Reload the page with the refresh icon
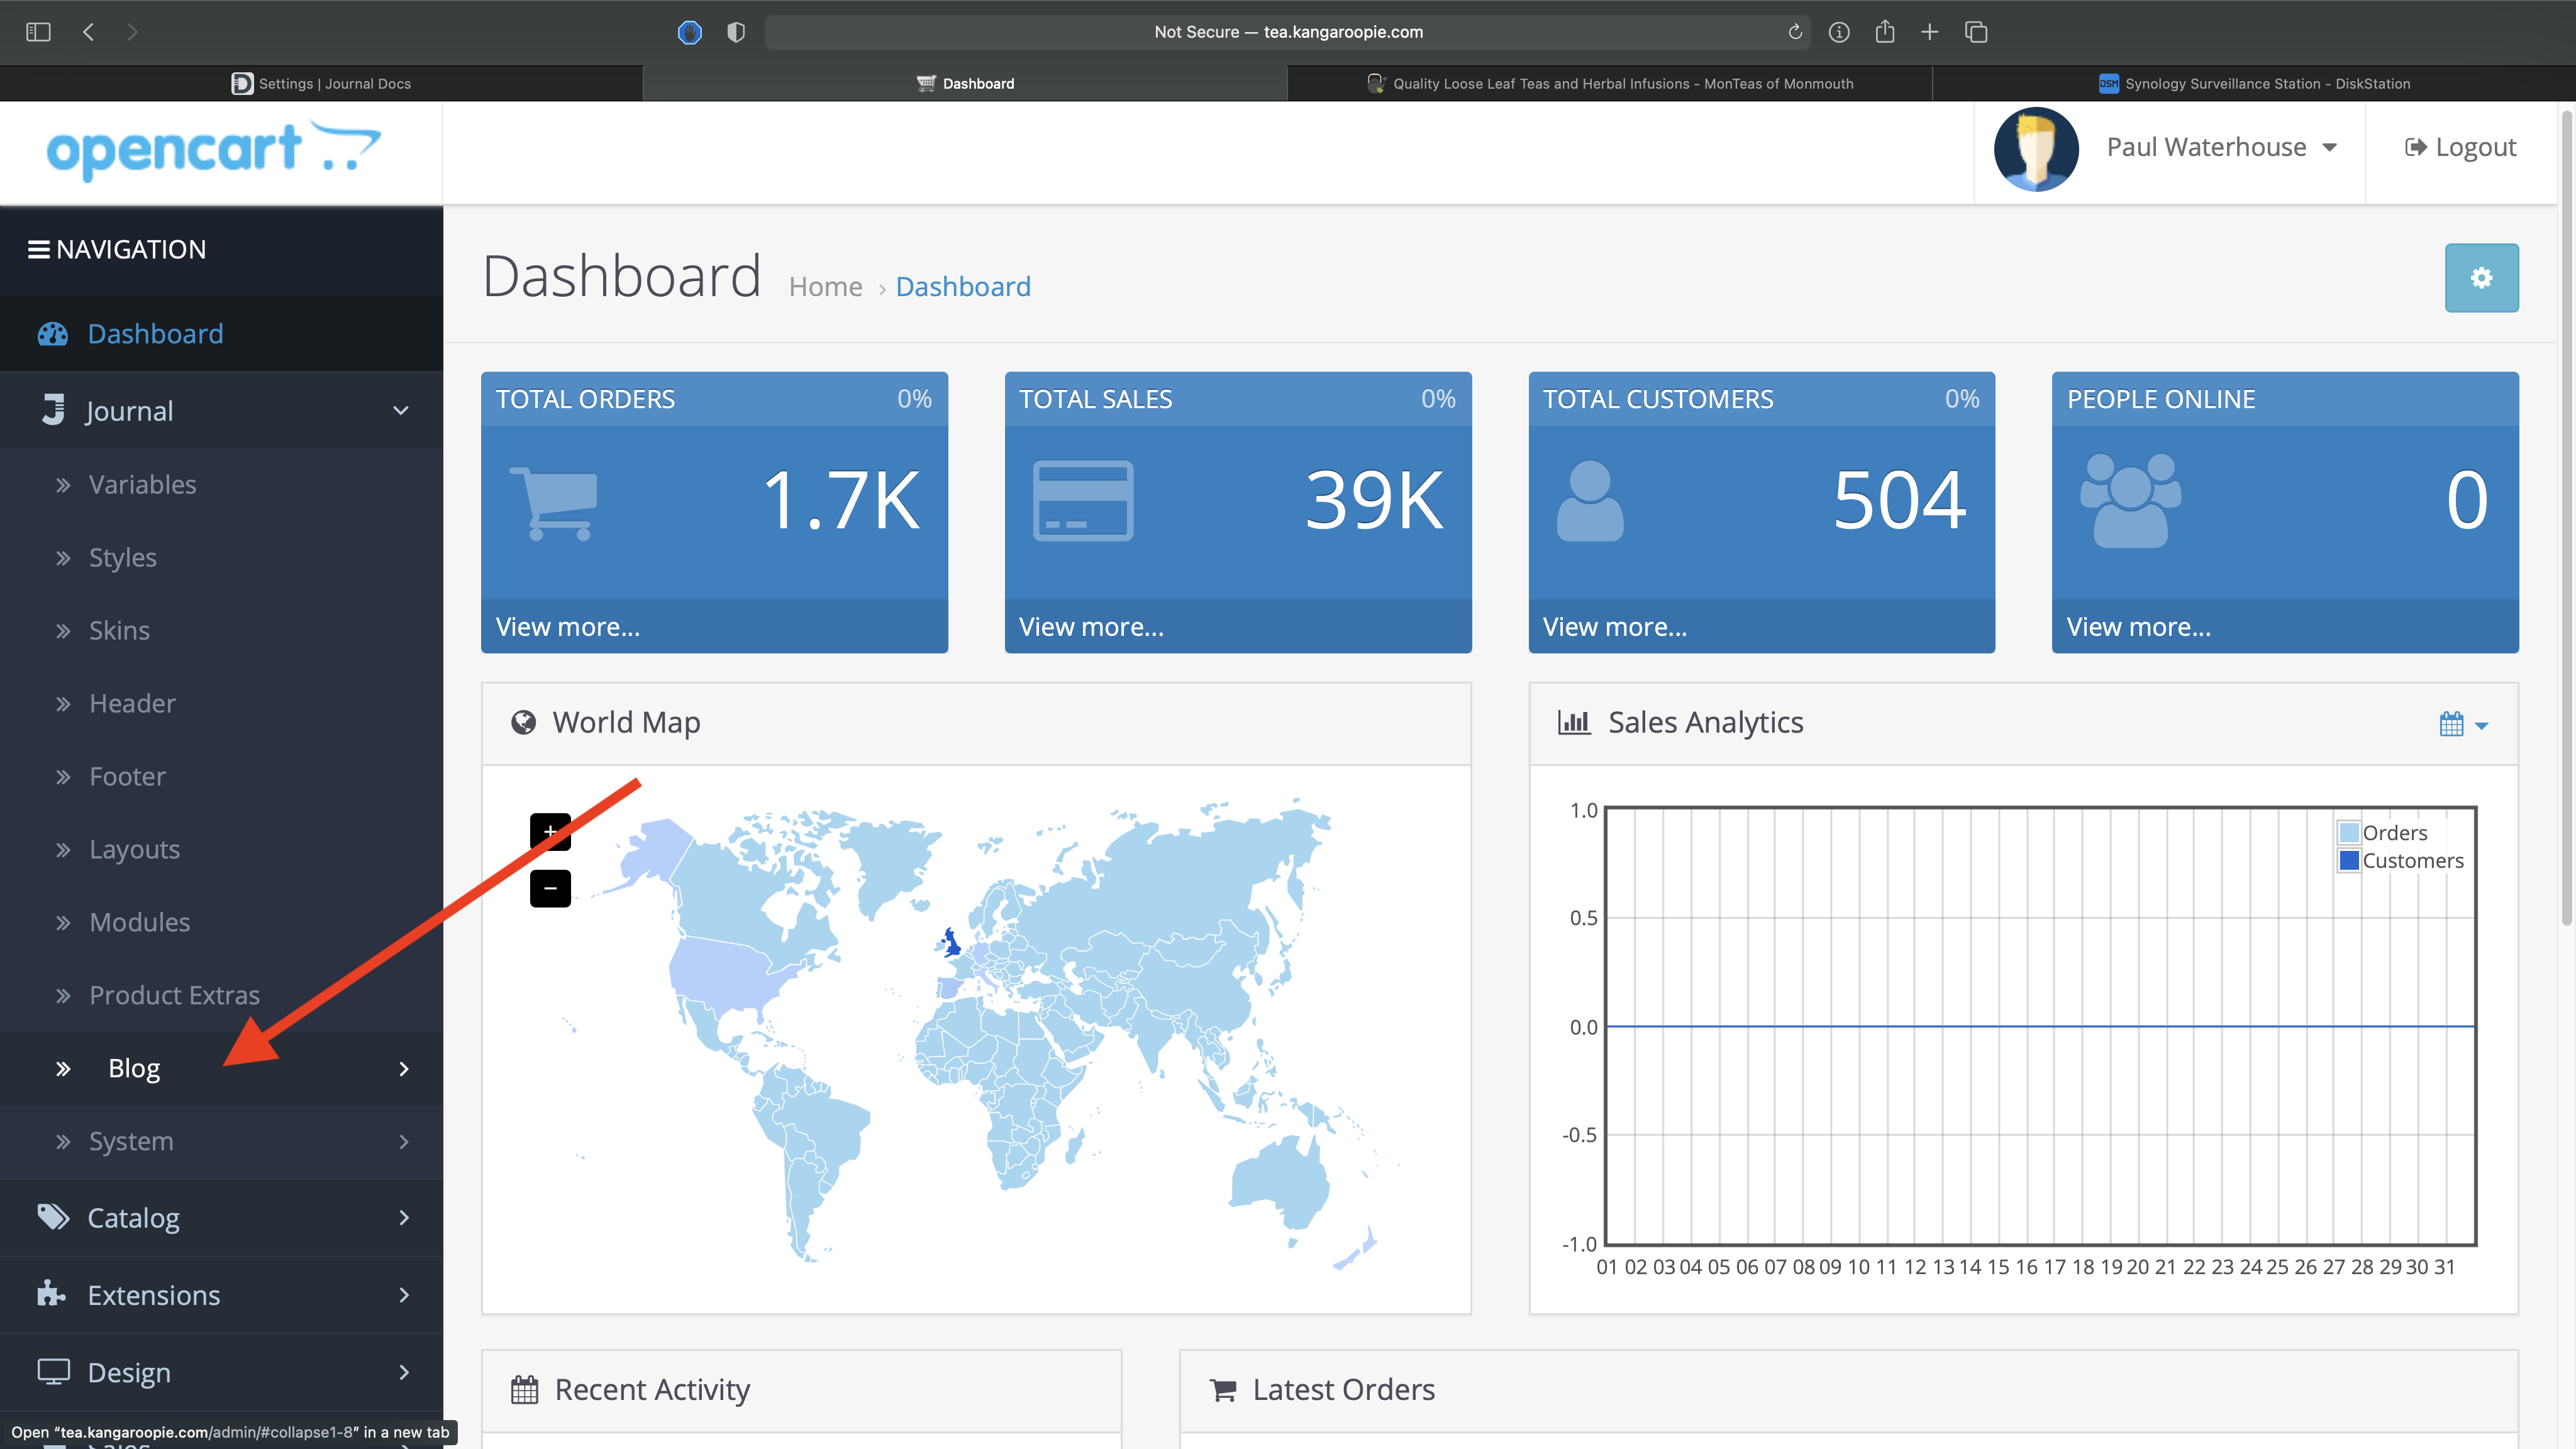The height and width of the screenshot is (1449, 2576). [x=1795, y=32]
